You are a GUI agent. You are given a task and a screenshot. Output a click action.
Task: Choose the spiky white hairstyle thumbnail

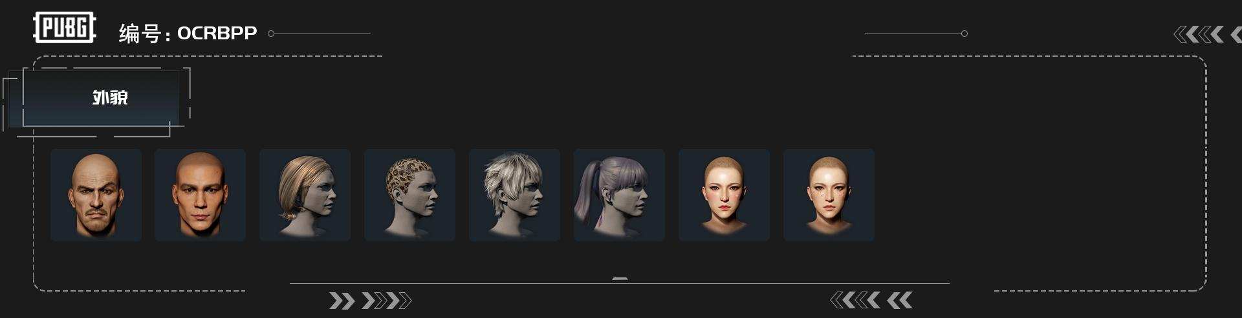click(x=514, y=195)
